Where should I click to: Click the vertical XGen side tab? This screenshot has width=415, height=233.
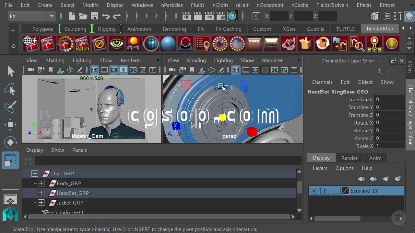pos(410,66)
